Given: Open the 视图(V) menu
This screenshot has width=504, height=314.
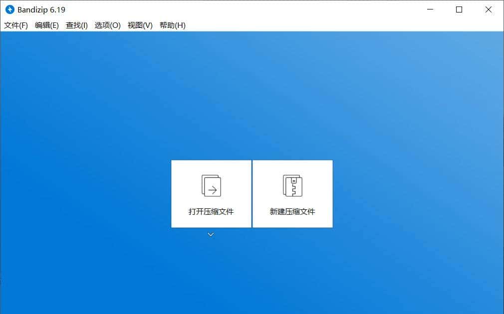Looking at the screenshot, I should [139, 25].
